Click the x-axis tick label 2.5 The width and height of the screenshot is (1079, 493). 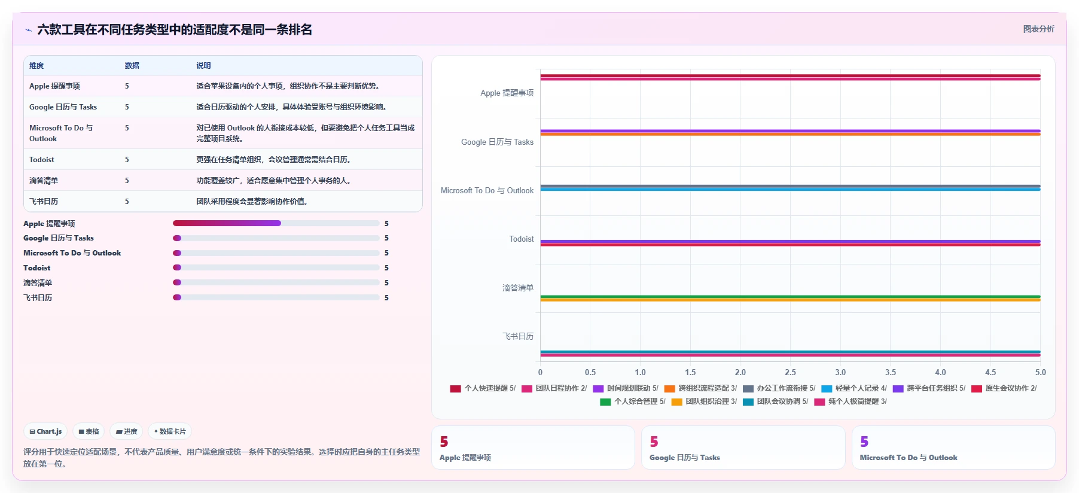(x=790, y=372)
